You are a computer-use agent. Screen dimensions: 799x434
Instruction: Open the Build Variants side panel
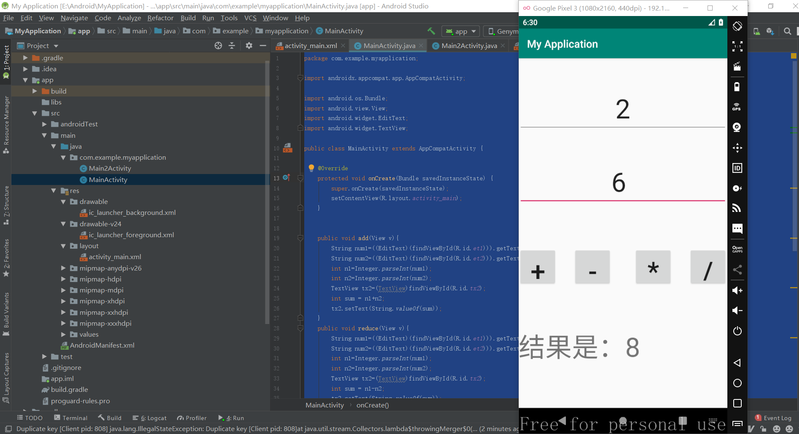6,314
